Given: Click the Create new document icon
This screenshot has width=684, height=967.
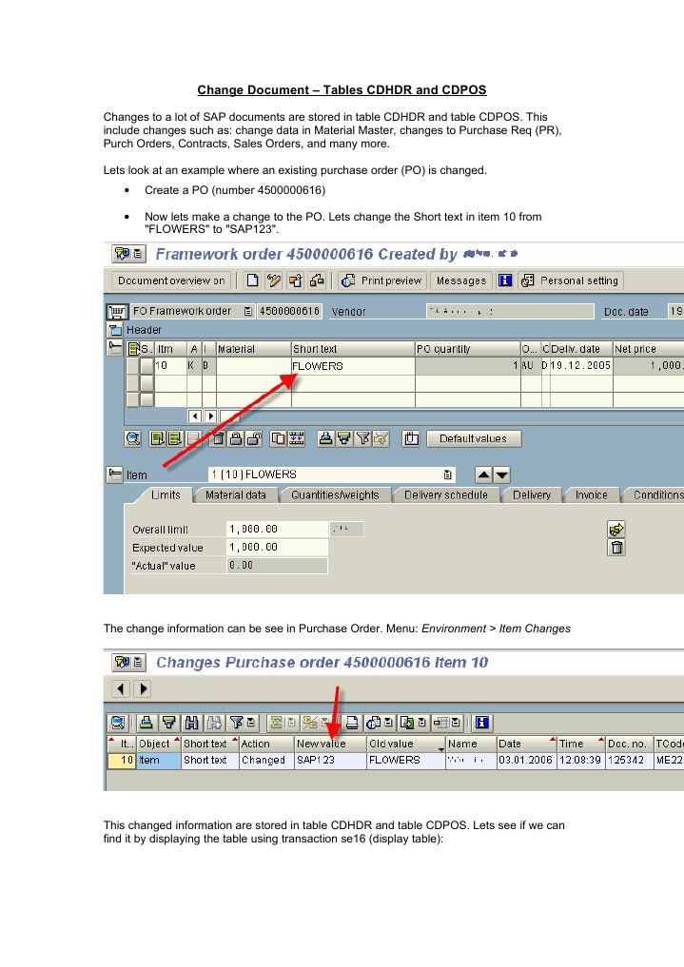Looking at the screenshot, I should [x=252, y=280].
